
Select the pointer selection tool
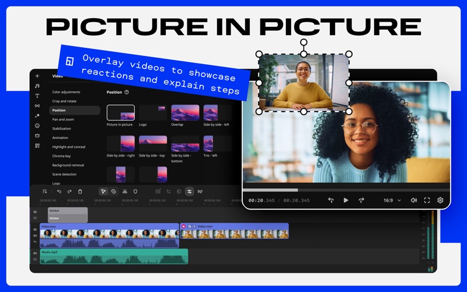(103, 192)
